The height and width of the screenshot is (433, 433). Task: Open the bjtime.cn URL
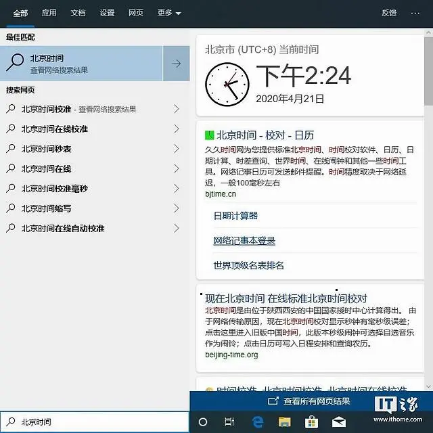221,194
